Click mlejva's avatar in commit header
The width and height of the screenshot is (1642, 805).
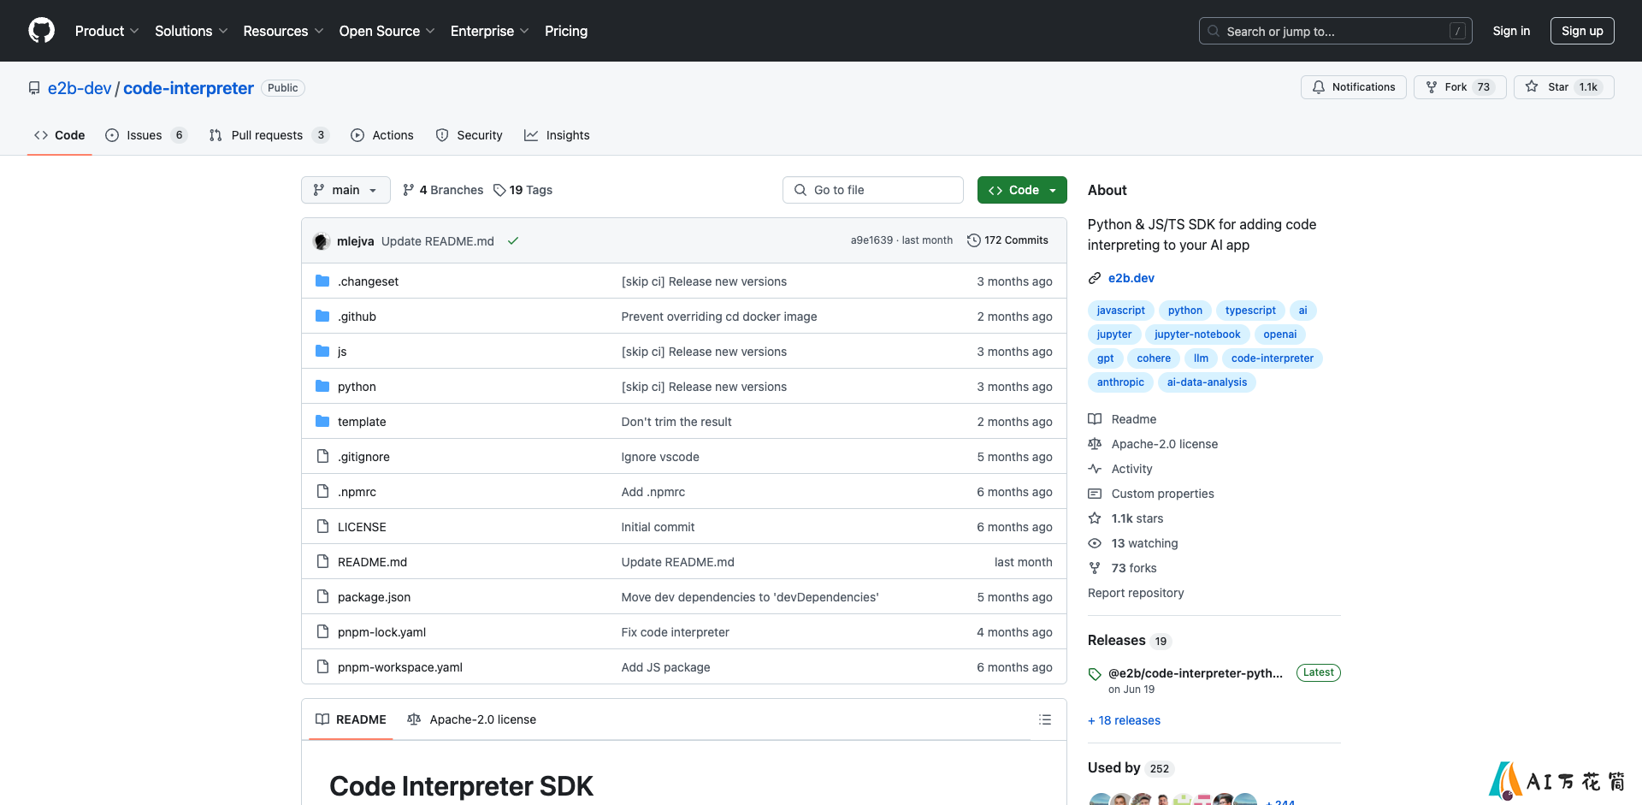click(x=322, y=241)
